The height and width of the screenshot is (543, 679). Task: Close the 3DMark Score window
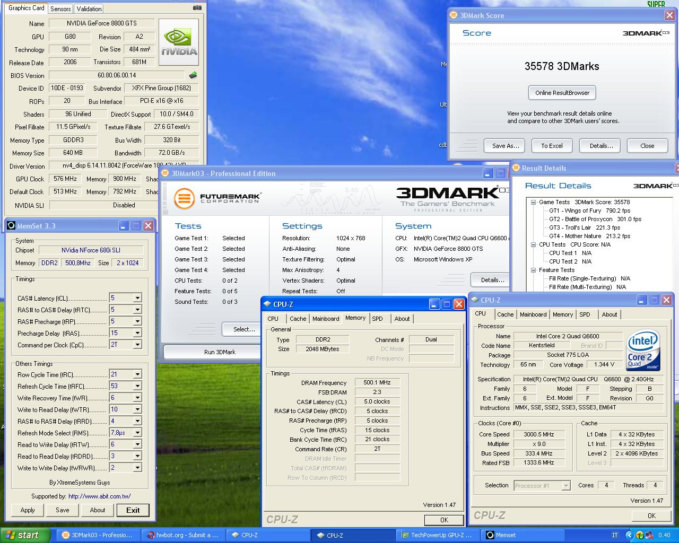click(669, 15)
